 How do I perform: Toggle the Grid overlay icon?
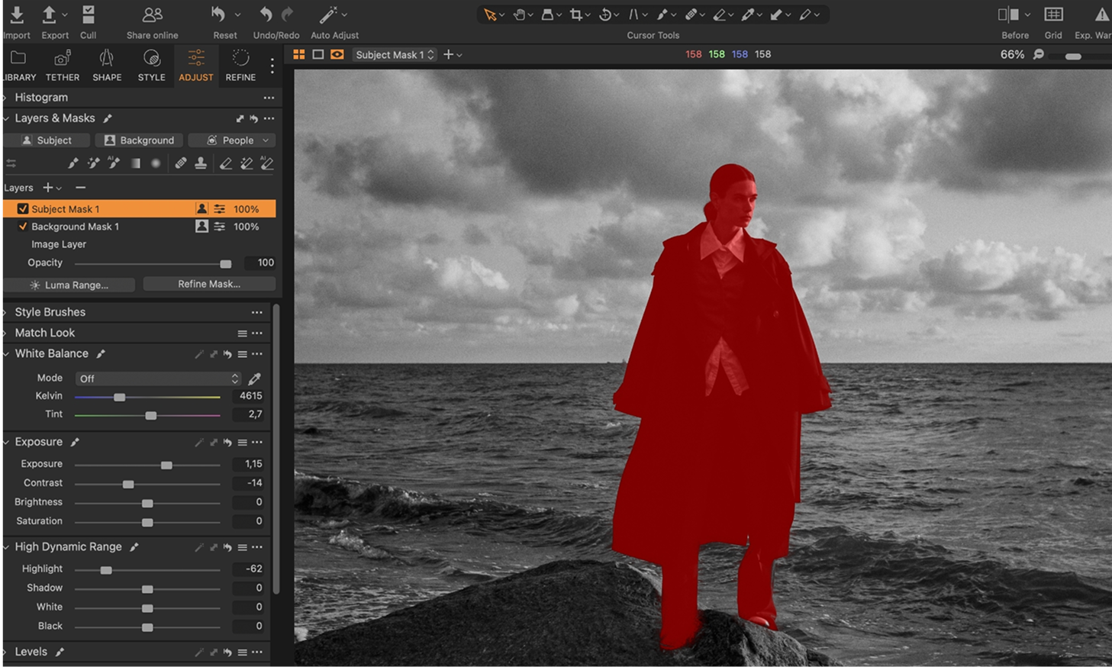(1053, 14)
